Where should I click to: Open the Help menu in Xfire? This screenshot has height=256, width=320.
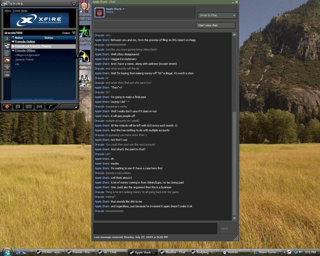click(24, 11)
